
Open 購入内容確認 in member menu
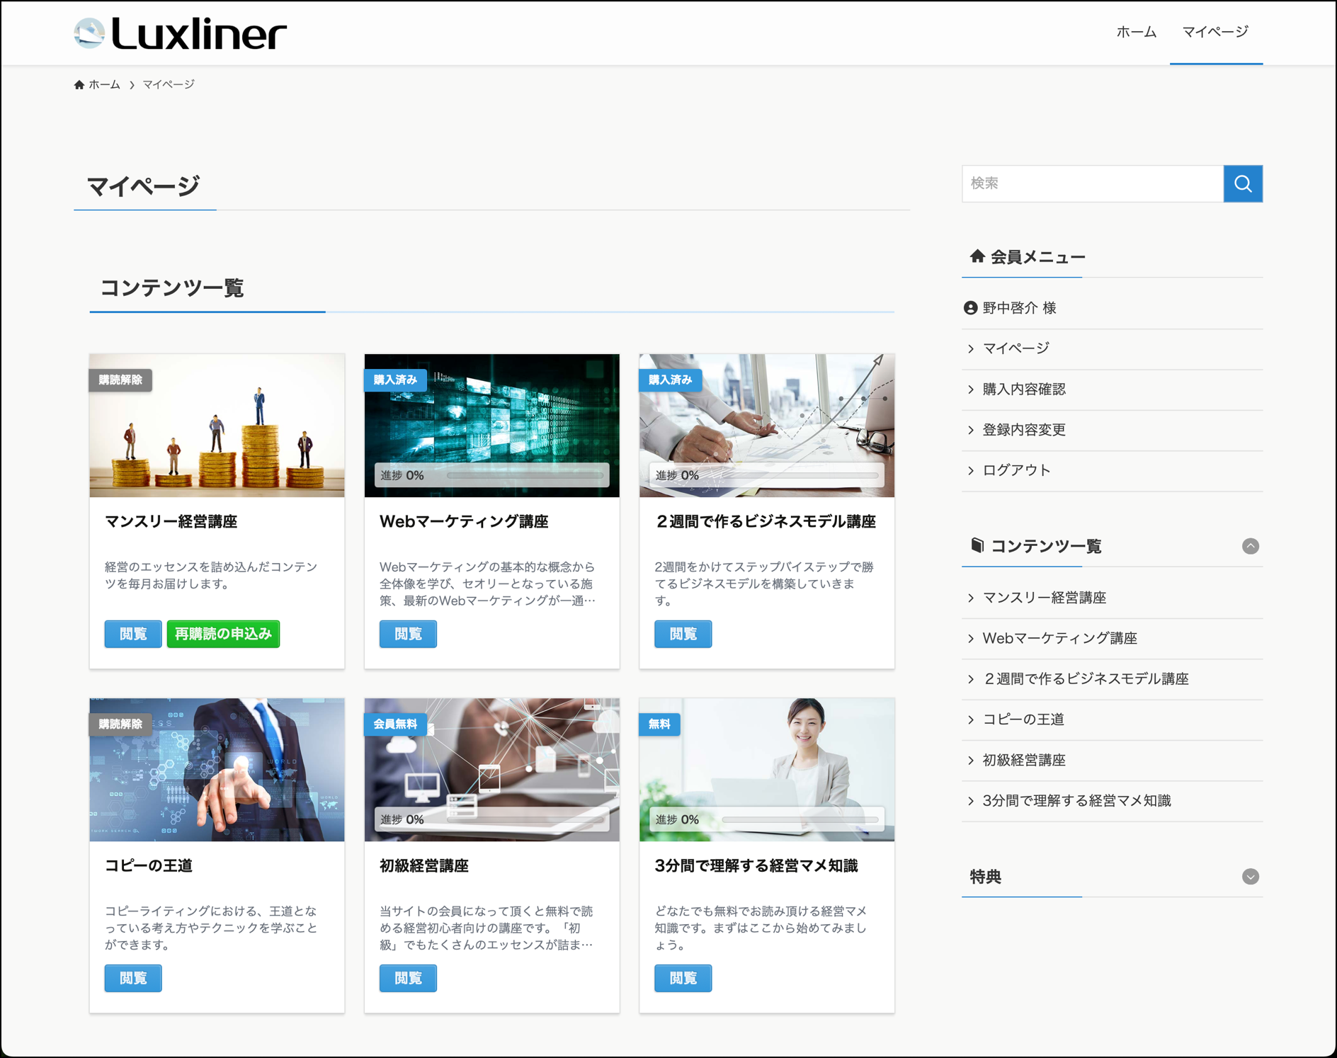(x=1023, y=389)
